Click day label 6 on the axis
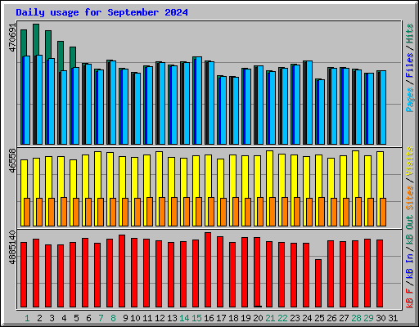 pos(88,318)
